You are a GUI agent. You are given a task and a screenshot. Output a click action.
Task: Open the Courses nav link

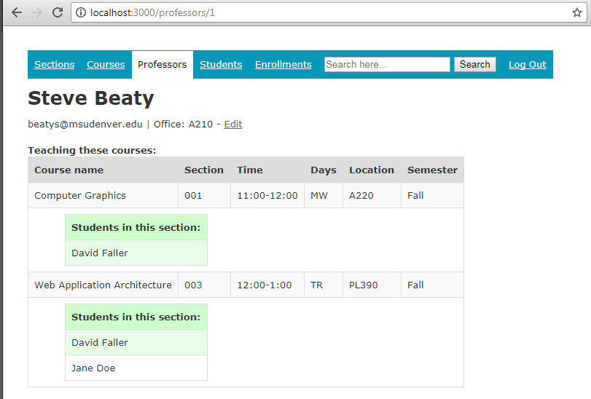tap(106, 64)
